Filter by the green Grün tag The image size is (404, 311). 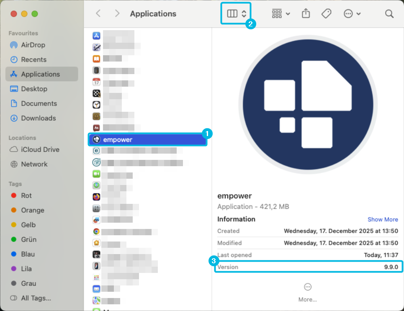42,239
